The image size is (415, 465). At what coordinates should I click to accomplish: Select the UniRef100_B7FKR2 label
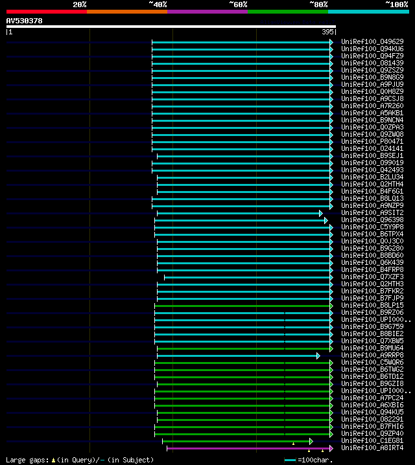point(372,291)
